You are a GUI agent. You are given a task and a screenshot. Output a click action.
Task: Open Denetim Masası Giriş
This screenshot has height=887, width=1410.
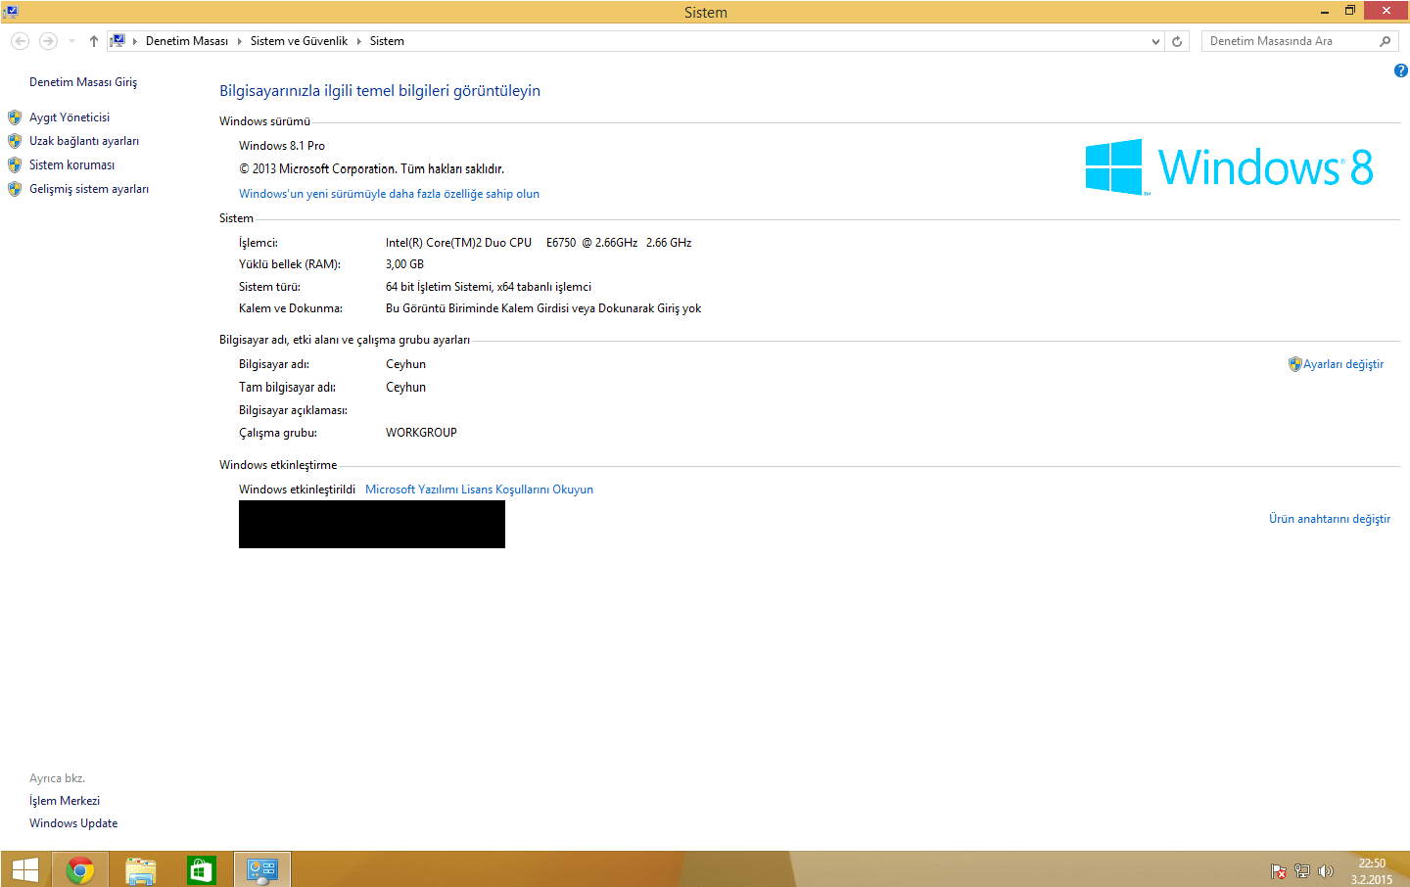(83, 82)
